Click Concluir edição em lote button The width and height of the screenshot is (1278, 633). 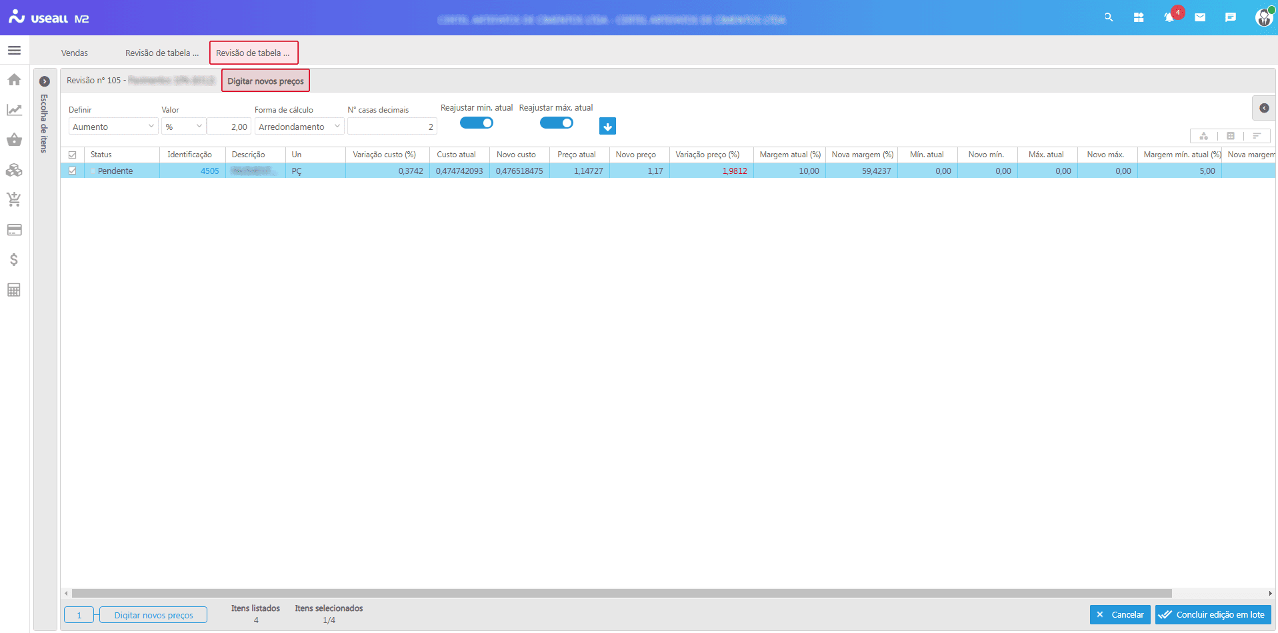tap(1213, 615)
